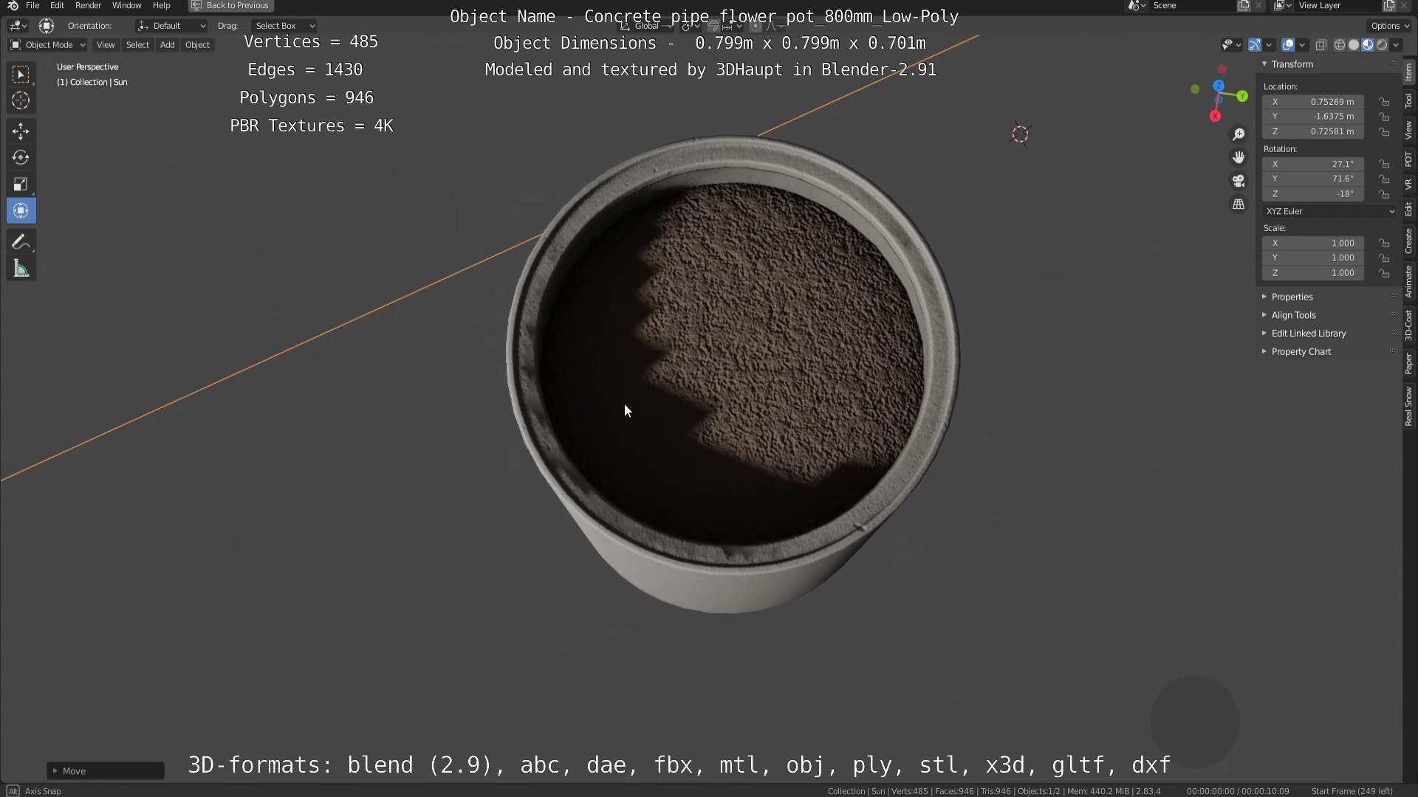Screen dimensions: 1418x797
Task: Open viewport Object menu
Action: pyautogui.click(x=197, y=45)
